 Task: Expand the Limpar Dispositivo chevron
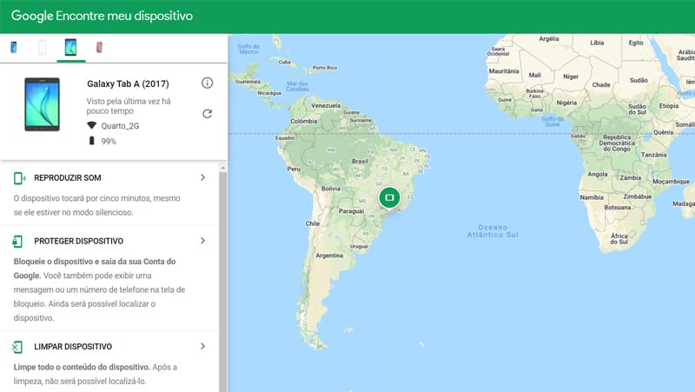coord(203,346)
